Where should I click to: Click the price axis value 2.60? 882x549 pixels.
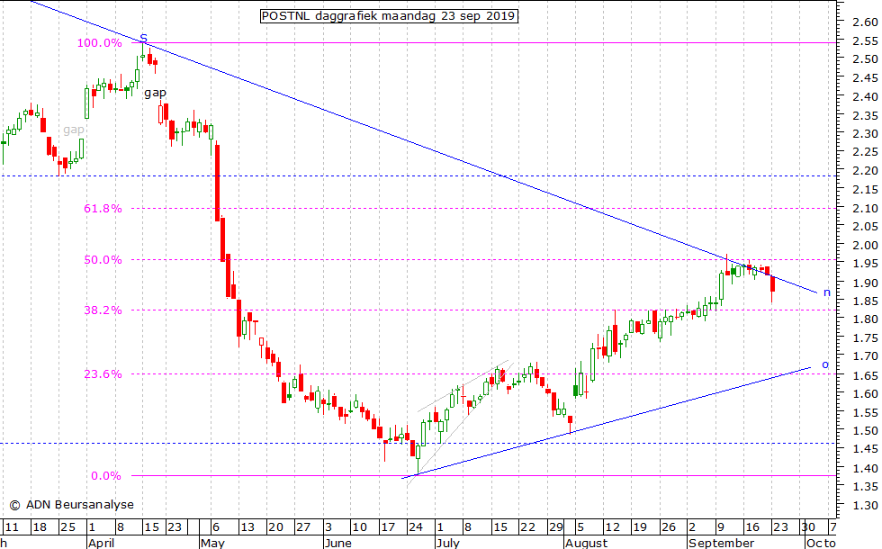865,22
